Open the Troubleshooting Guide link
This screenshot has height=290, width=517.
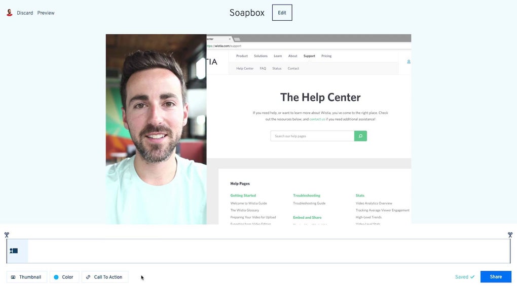click(x=309, y=203)
